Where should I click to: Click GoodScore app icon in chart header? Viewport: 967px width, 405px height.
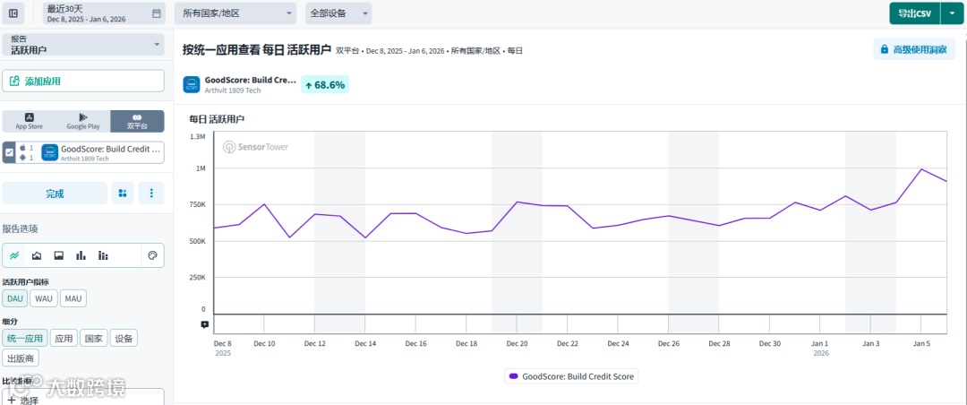click(x=192, y=84)
